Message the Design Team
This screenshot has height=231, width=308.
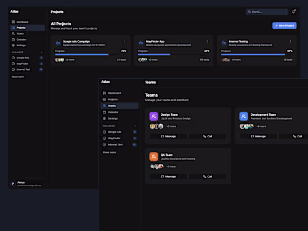coord(168,136)
